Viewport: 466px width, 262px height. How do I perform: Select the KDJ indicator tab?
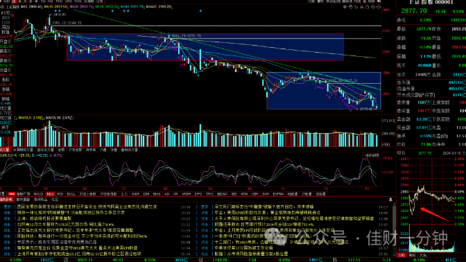pyautogui.click(x=50, y=194)
